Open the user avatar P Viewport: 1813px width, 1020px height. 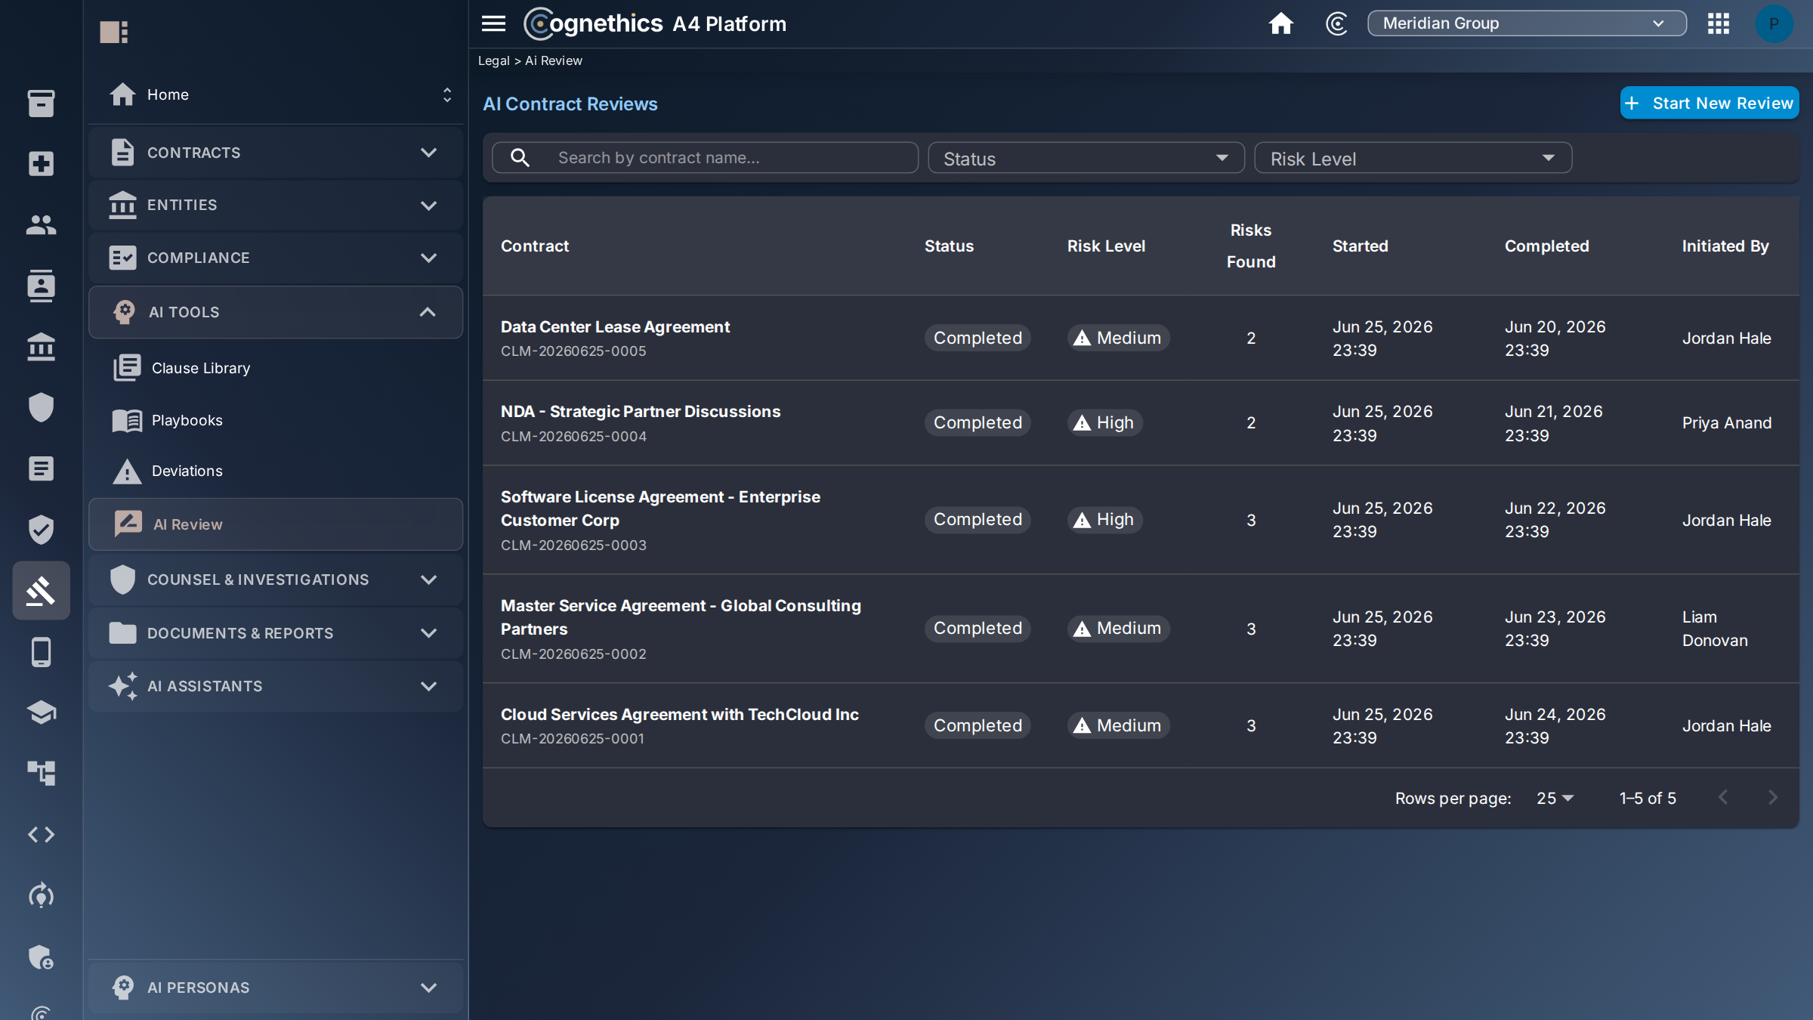pos(1774,23)
